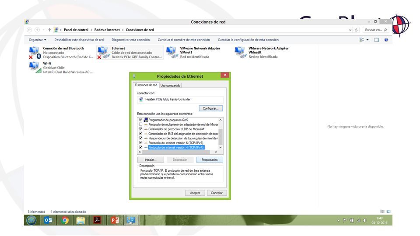Click the volume speaker tray icon
Viewport: 420px width, 236px height.
tap(364, 220)
